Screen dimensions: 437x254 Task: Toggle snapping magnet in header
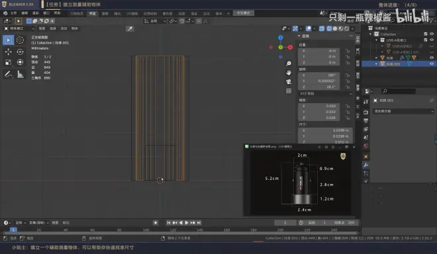click(x=182, y=21)
